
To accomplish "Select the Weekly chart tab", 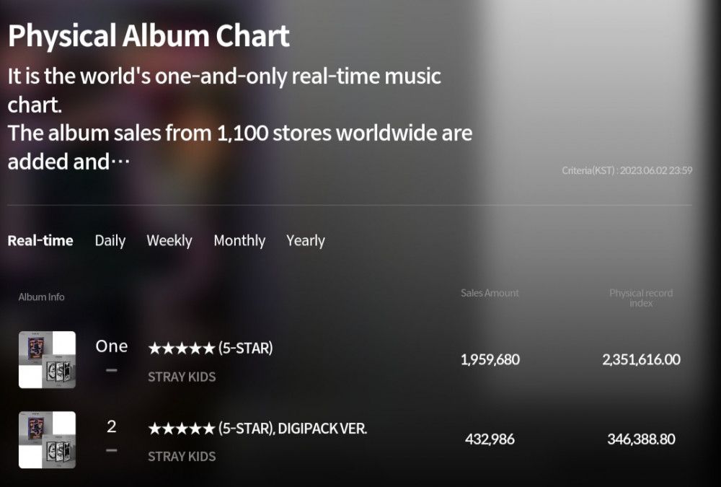I will click(169, 241).
